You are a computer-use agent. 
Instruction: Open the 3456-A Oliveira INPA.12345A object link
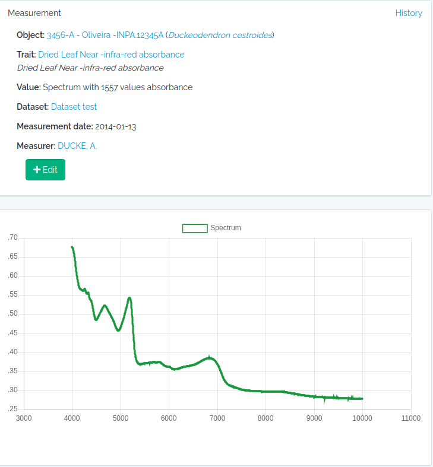pyautogui.click(x=105, y=35)
